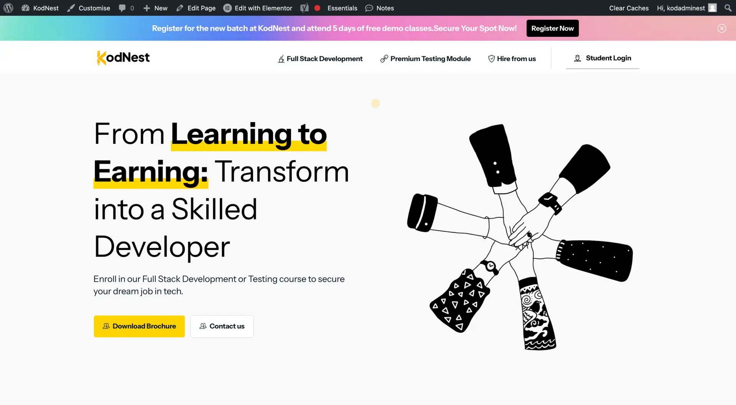This screenshot has height=405, width=736.
Task: Open Notes in the admin bar
Action: tap(379, 8)
